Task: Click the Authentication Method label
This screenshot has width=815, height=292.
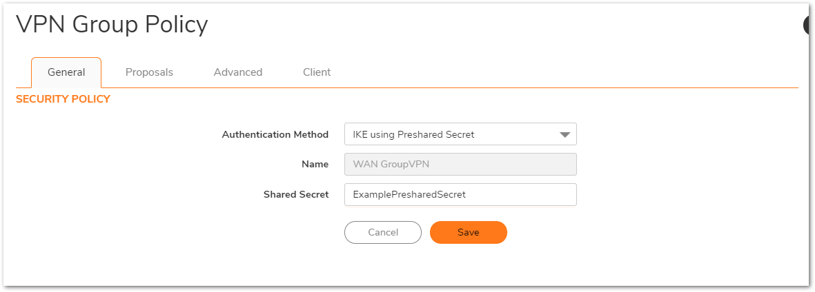Action: tap(275, 135)
